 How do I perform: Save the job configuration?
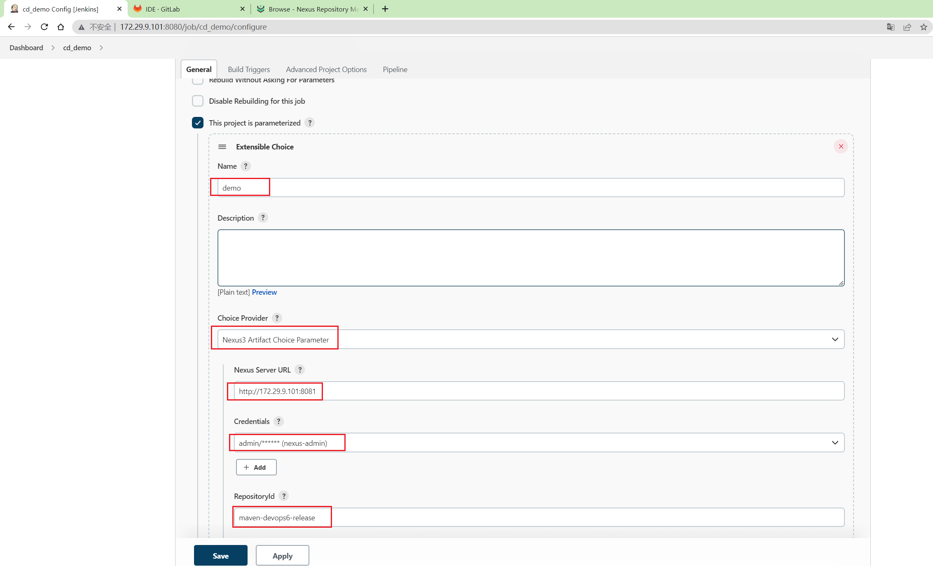click(221, 555)
